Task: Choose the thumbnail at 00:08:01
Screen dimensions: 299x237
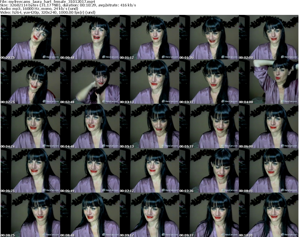Action: [x=269, y=171]
